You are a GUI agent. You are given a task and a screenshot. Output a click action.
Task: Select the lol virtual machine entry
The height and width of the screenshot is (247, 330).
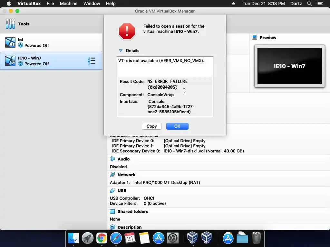point(51,42)
